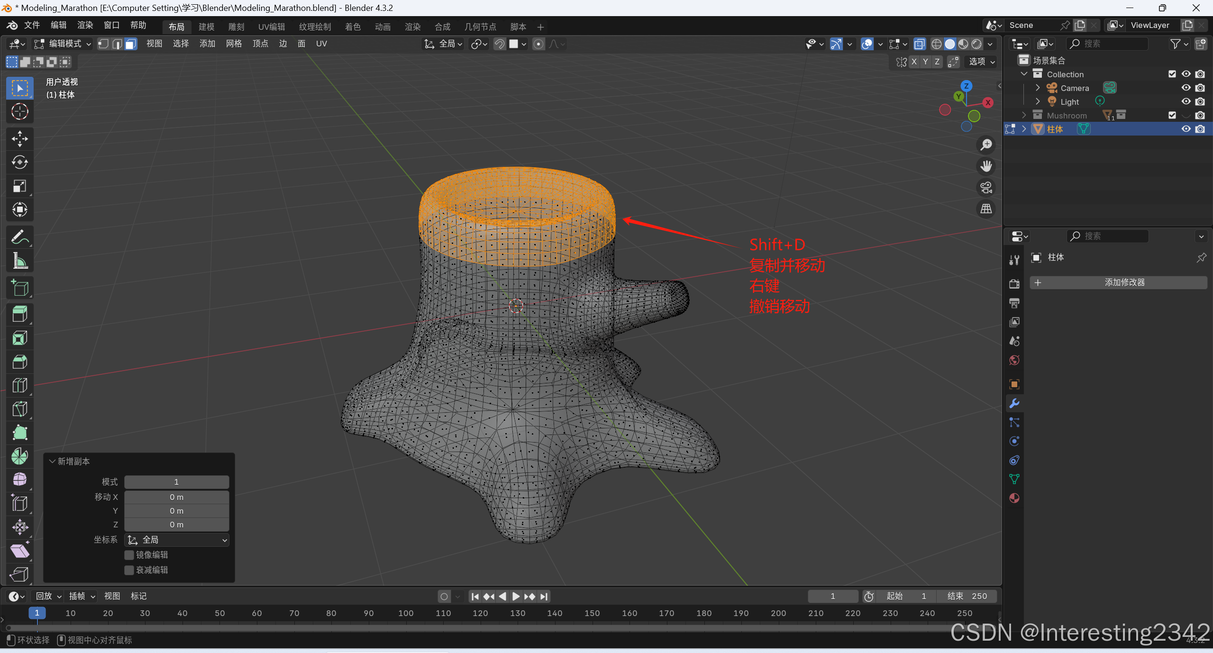Enable the 镜像编辑 checkbox

(129, 555)
